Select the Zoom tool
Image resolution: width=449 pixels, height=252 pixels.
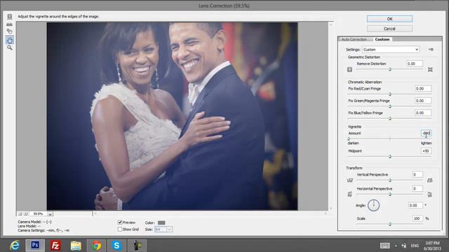tap(9, 48)
